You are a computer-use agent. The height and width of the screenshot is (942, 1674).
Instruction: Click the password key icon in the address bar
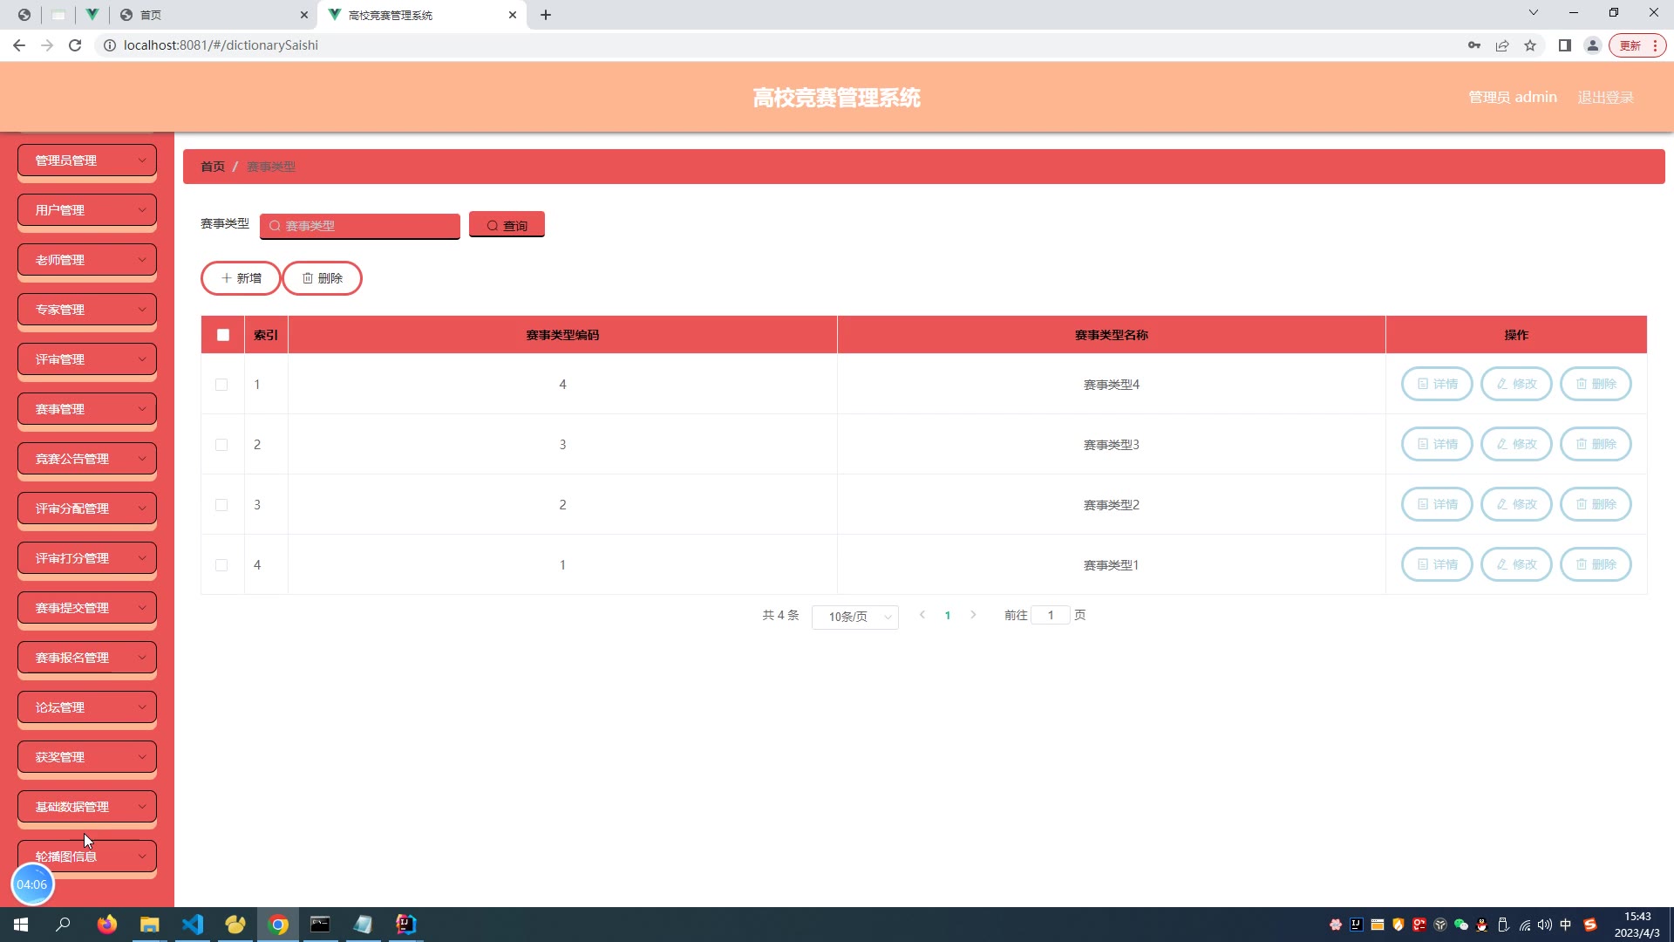(1474, 45)
